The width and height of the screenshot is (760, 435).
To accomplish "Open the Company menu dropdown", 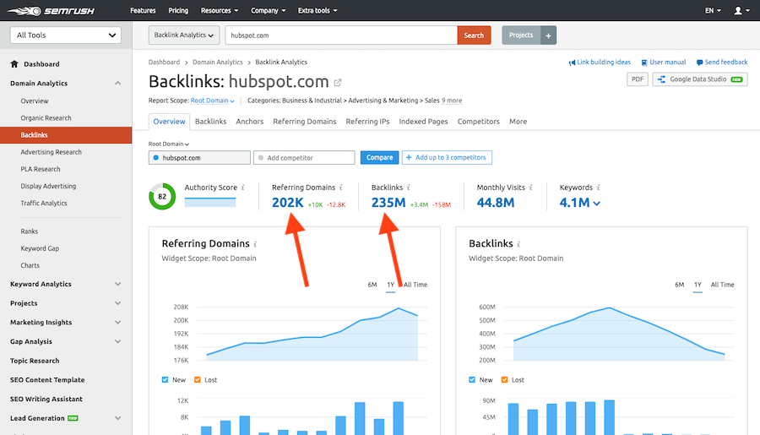I will [268, 10].
